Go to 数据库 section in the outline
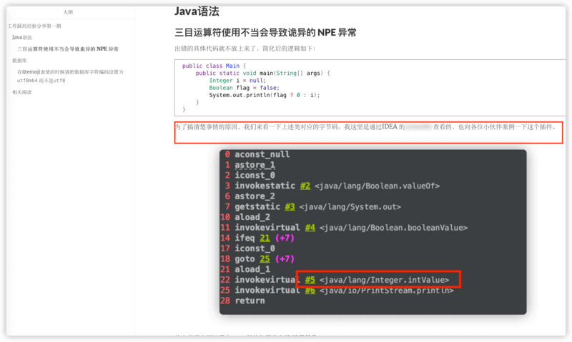Screen dimensions: 572x342 click(19, 61)
